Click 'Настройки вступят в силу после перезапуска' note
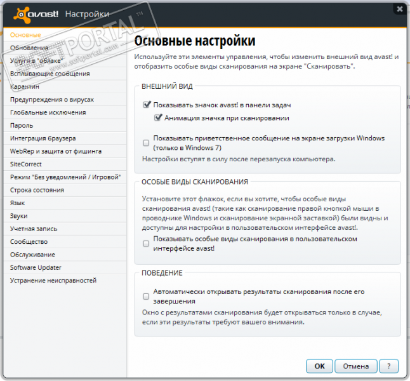The height and width of the screenshot is (381, 410). pyautogui.click(x=239, y=159)
